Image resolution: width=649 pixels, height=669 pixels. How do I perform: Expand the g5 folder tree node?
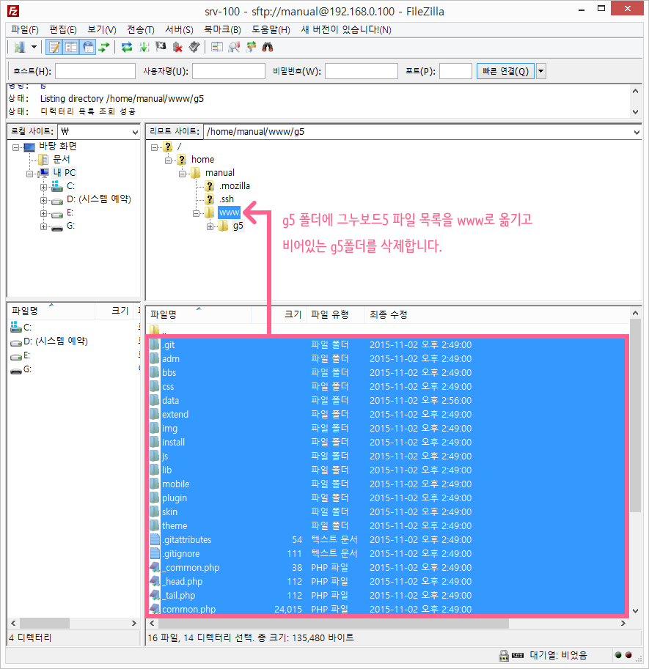point(210,226)
